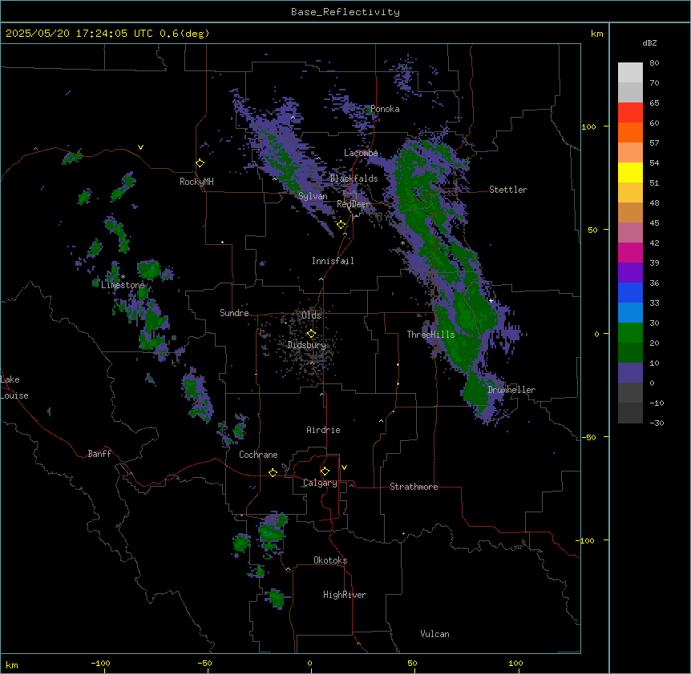Click the Banff city label
Viewport: 691px width, 674px height.
(x=99, y=454)
